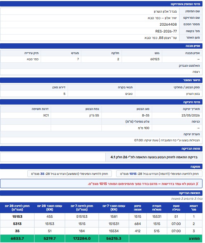Viewport: 205px width, 243px height.
Task: Select concrete type B-35 cell
Action: tap(127, 115)
